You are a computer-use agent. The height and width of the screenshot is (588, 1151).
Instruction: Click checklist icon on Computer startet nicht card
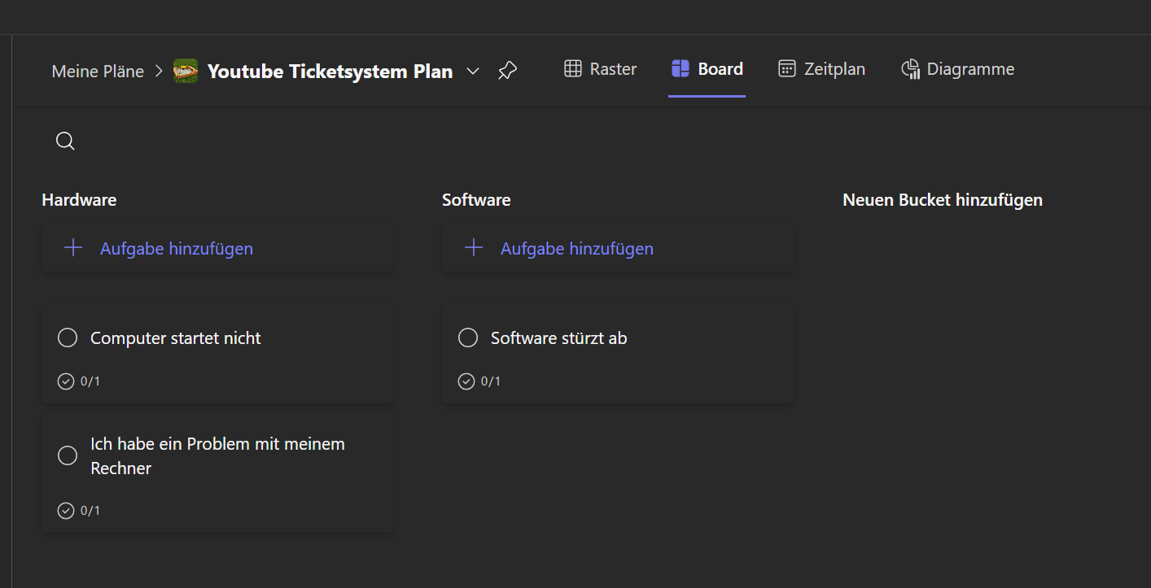(x=66, y=381)
